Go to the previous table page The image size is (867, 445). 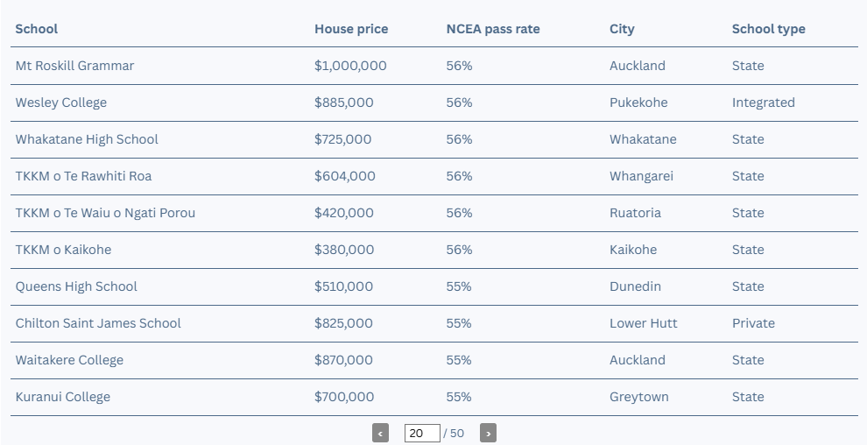(380, 433)
